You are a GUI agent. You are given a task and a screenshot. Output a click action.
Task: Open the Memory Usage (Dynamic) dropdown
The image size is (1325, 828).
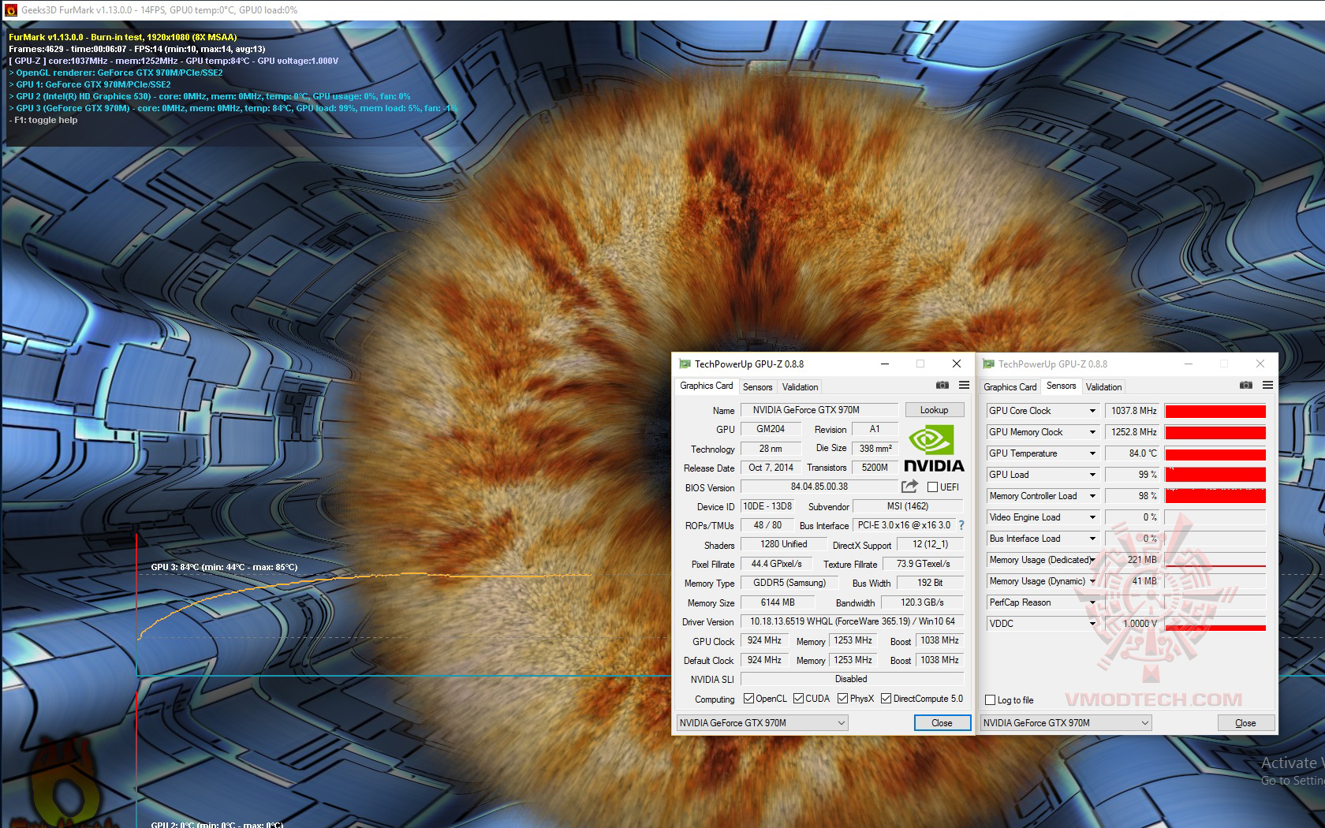[1092, 581]
